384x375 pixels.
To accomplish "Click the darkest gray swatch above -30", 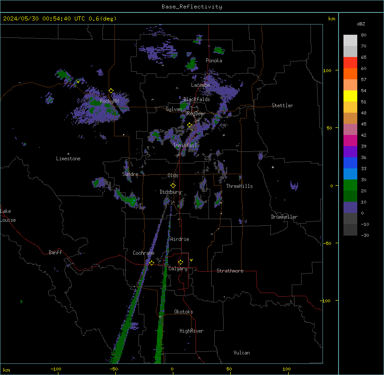I will coord(350,230).
